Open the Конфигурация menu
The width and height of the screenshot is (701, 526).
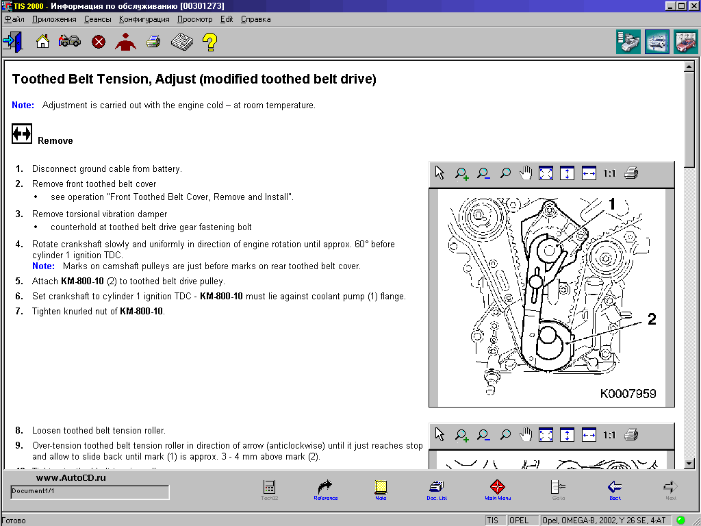pos(144,19)
